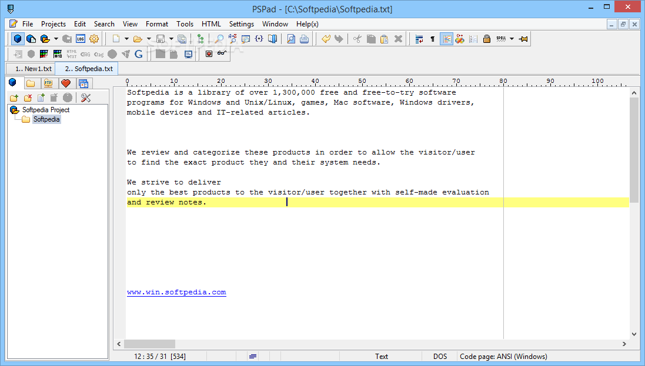Open the HTML menu

(x=211, y=24)
